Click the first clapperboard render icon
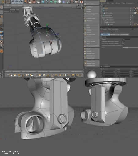Viewport: 138px width, 156px height. pos(30,2)
